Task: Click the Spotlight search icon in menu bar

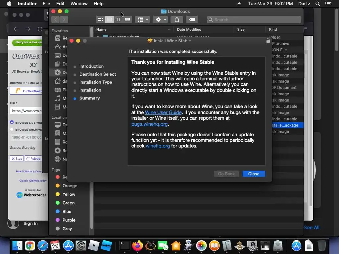Action: click(317, 4)
